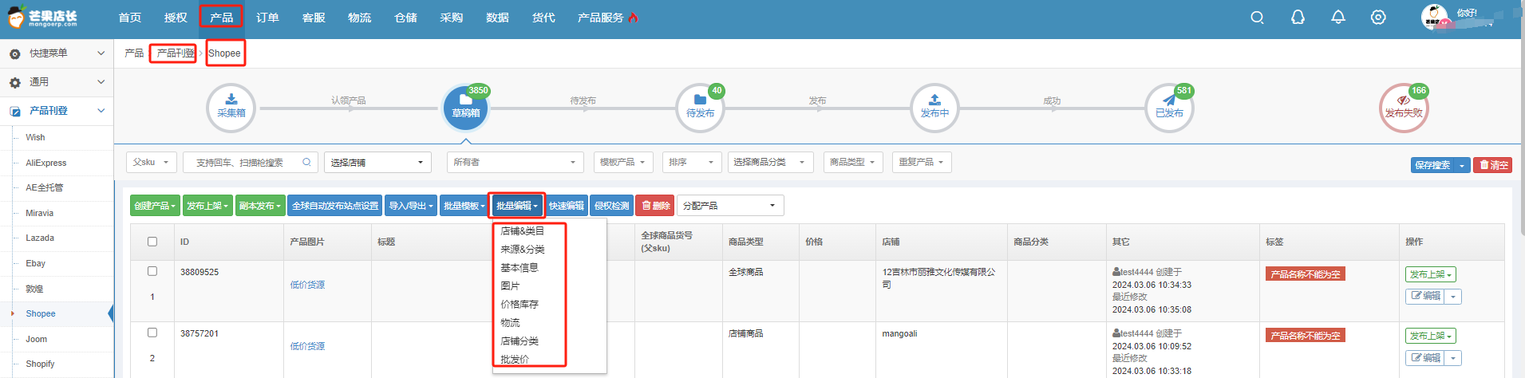Click 低价货源 link for product 38809525

(x=307, y=285)
